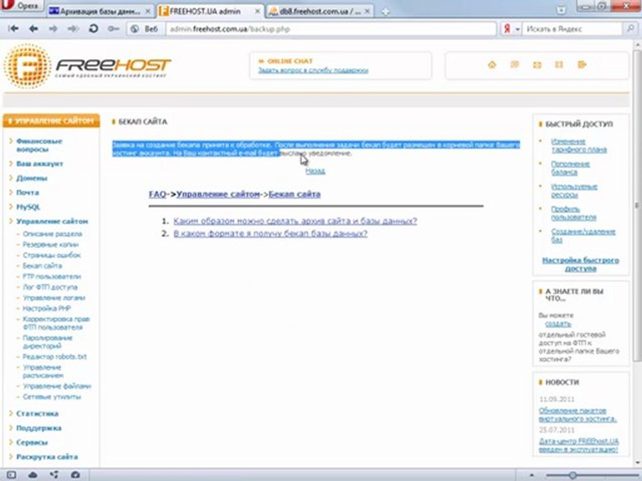This screenshot has height=481, width=642.
Task: Click the создать link in tip box
Action: (x=558, y=324)
